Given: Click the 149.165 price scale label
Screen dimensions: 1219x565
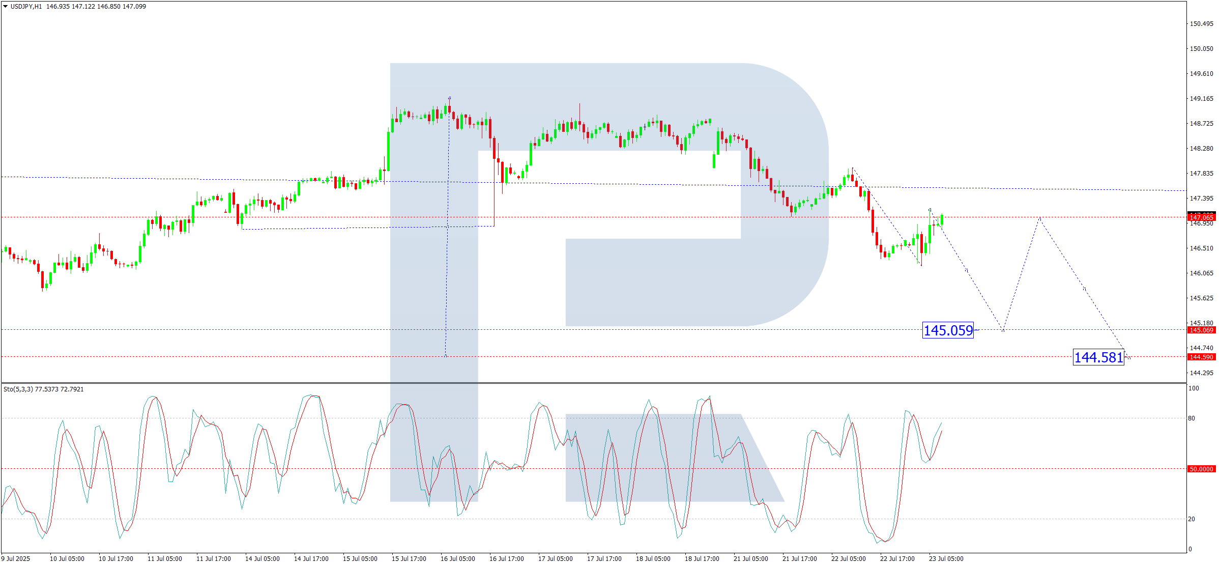Looking at the screenshot, I should coord(1201,99).
